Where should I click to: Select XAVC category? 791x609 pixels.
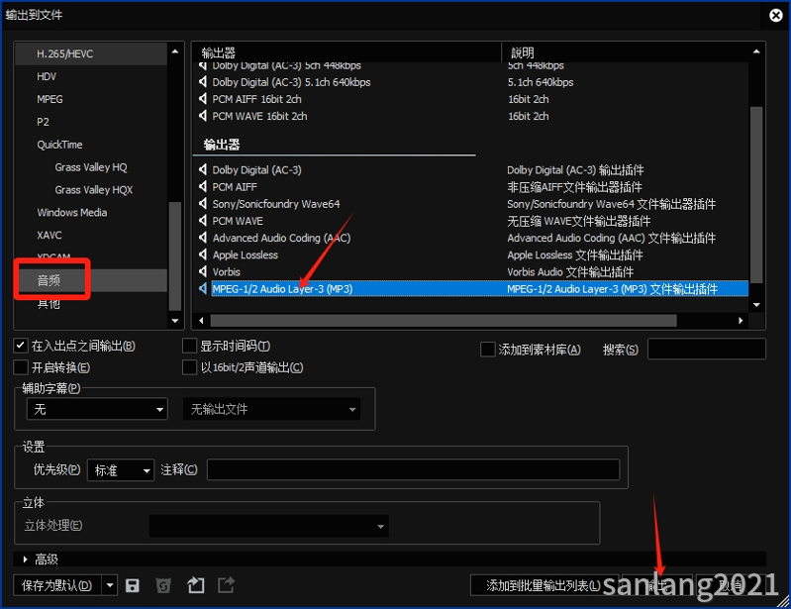tap(91, 235)
